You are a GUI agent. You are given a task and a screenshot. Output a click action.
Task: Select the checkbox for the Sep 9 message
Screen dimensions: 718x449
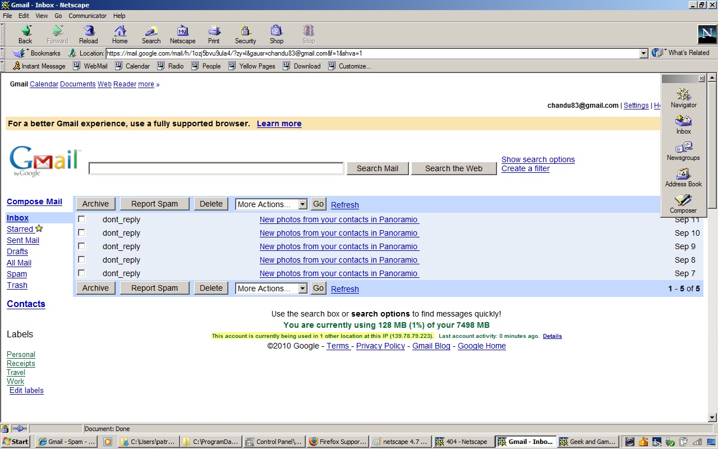(81, 246)
